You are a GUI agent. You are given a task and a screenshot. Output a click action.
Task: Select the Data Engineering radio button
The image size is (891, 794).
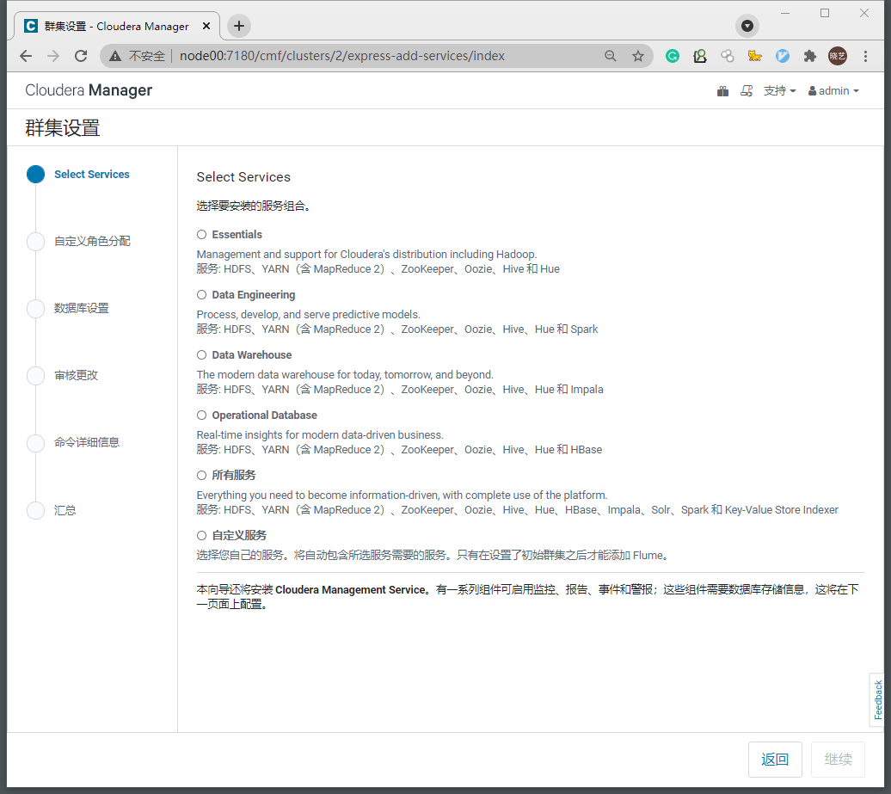[x=202, y=294]
